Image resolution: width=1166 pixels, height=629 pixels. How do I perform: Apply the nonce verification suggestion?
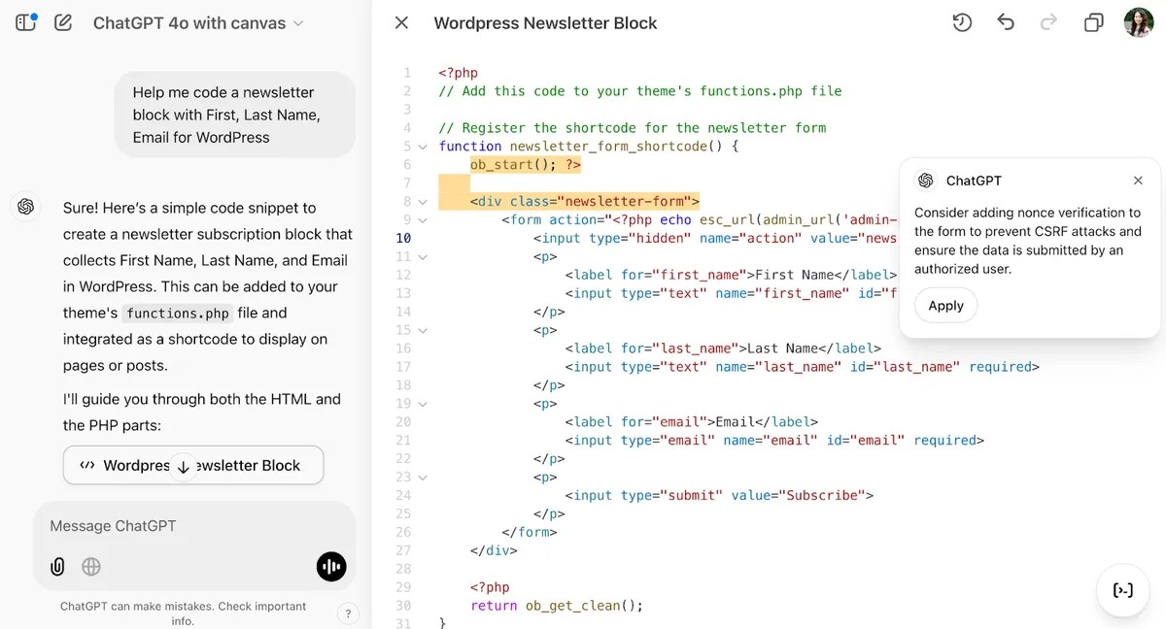(x=945, y=306)
